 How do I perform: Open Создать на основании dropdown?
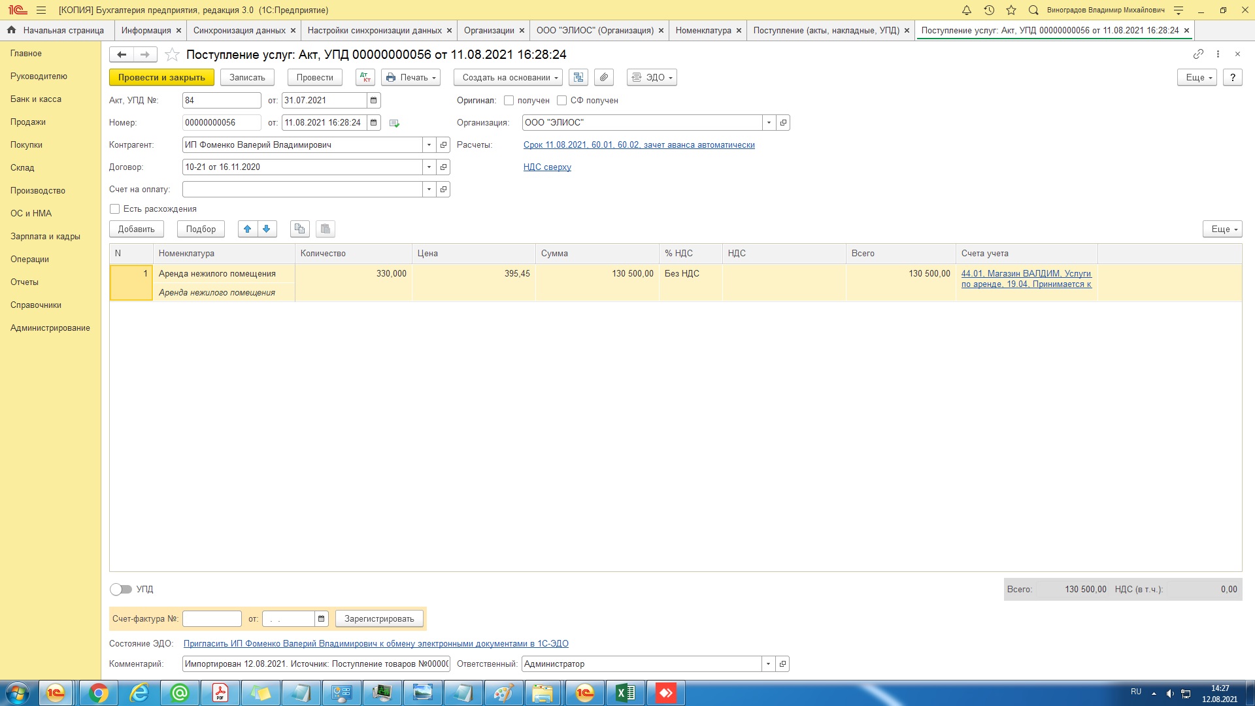pos(508,78)
